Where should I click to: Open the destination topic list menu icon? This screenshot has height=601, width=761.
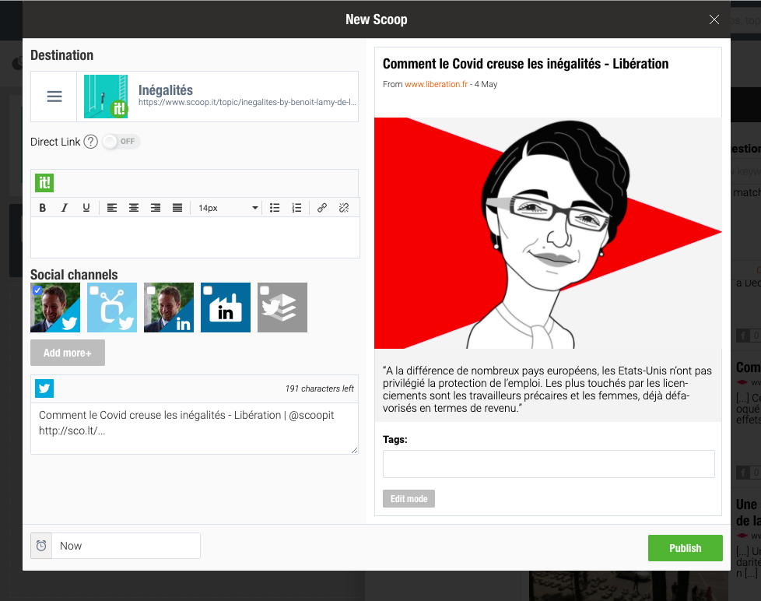click(54, 97)
